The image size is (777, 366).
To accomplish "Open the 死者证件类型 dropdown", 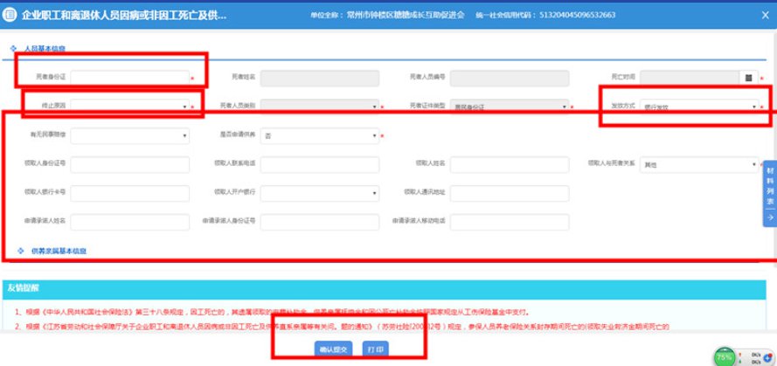I will coord(510,107).
